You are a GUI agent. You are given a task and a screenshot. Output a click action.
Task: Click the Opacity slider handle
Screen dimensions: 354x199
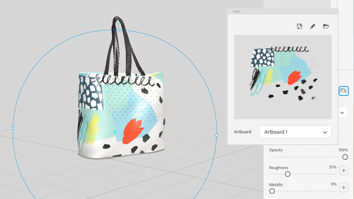click(345, 157)
